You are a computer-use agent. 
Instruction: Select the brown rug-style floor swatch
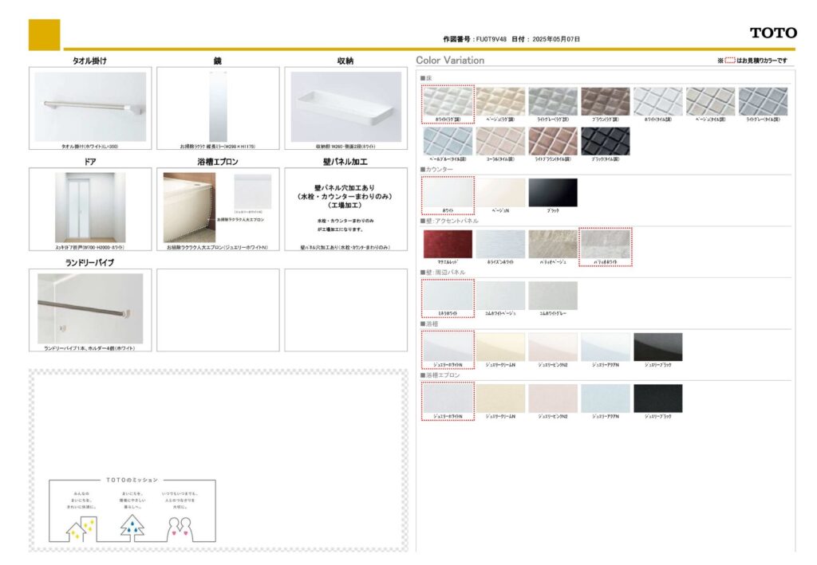(x=605, y=101)
